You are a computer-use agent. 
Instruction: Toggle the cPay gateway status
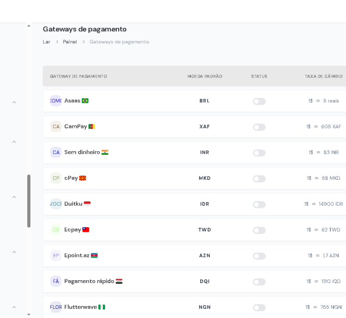(x=259, y=179)
